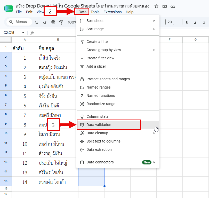209x198 pixels.
Task: Click cell containing น้ำใส ใจจริง
Action: tap(58, 57)
